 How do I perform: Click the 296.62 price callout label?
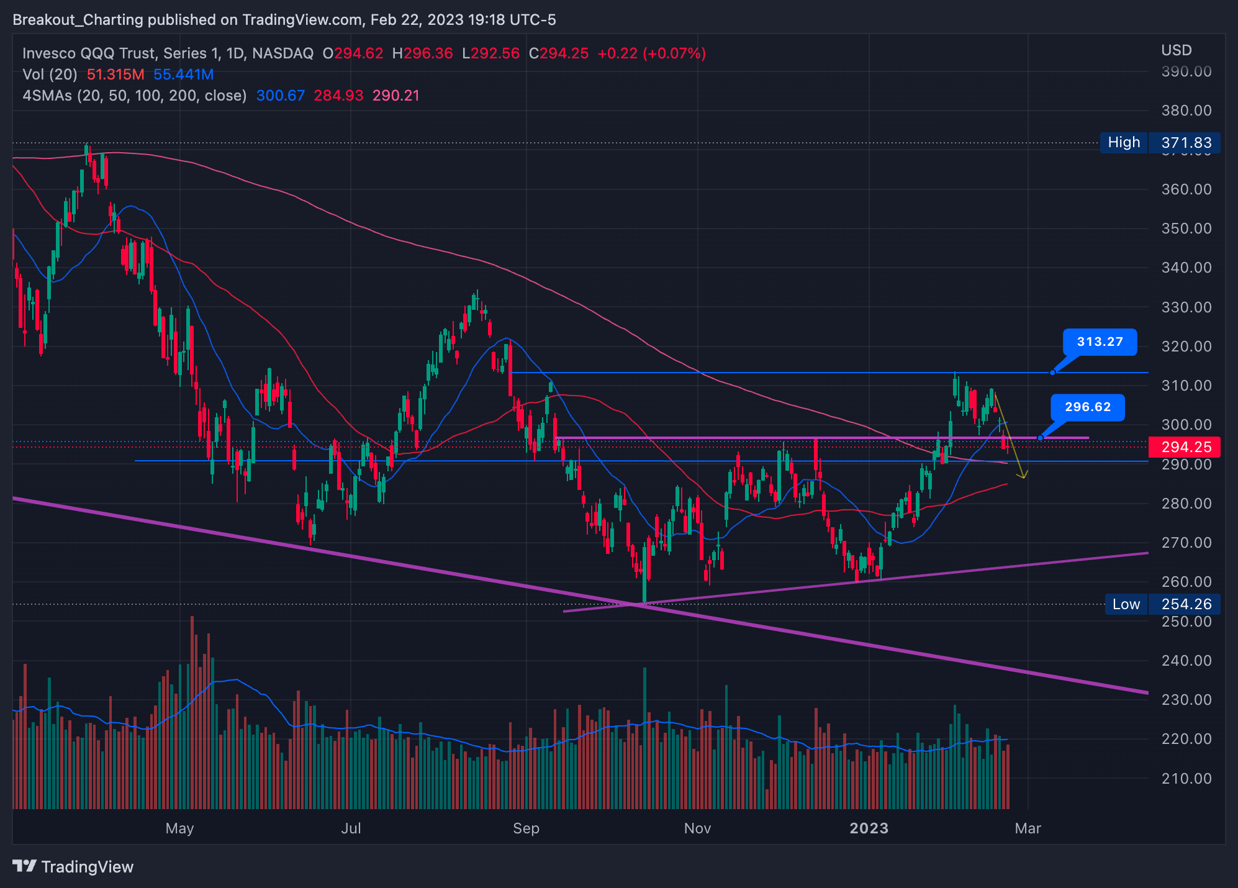(1087, 407)
